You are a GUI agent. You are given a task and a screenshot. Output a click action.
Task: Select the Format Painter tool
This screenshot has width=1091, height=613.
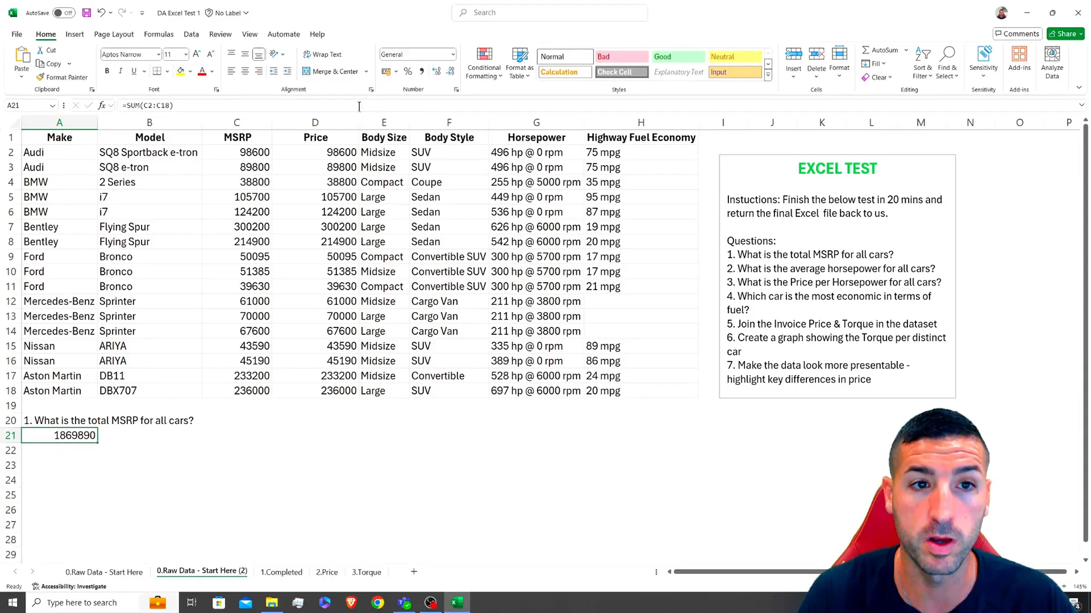62,77
